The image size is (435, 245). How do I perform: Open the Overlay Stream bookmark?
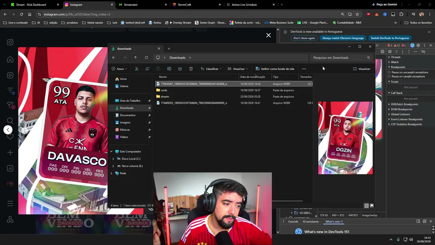click(178, 22)
